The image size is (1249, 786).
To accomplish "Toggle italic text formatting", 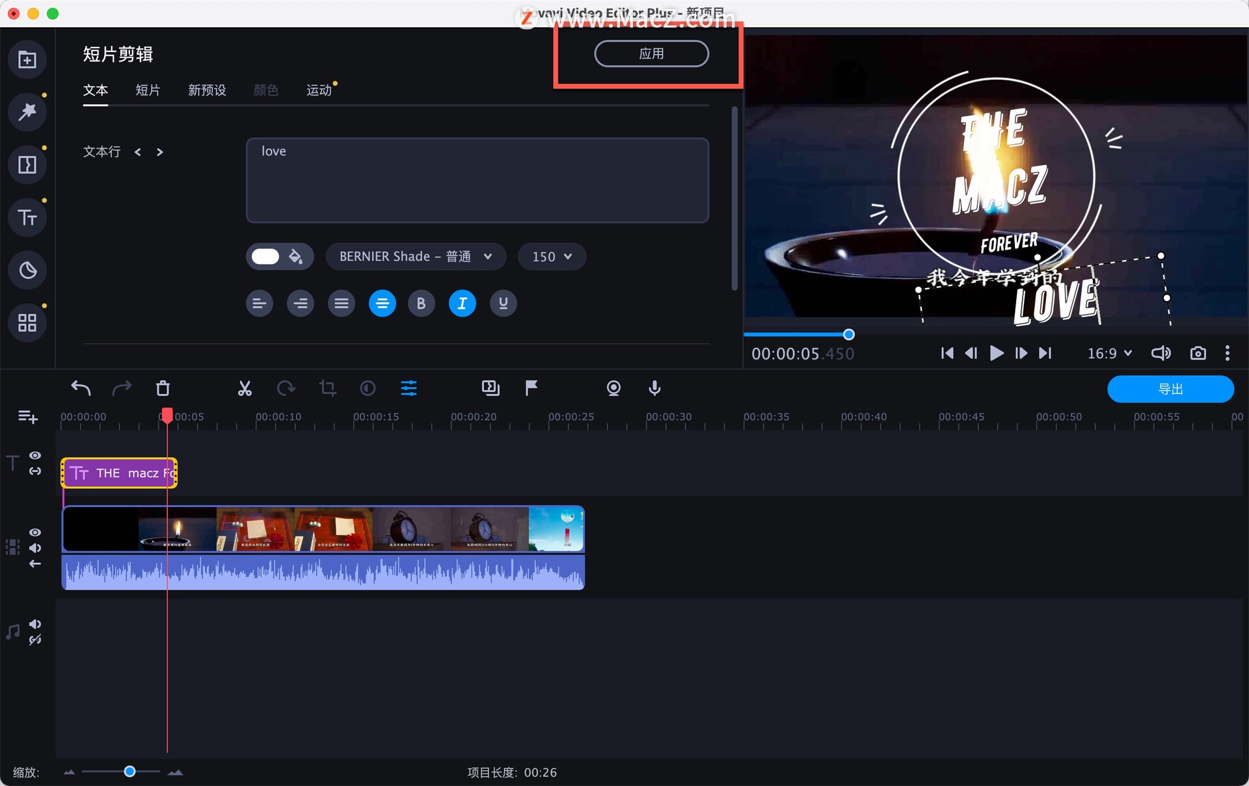I will point(462,304).
